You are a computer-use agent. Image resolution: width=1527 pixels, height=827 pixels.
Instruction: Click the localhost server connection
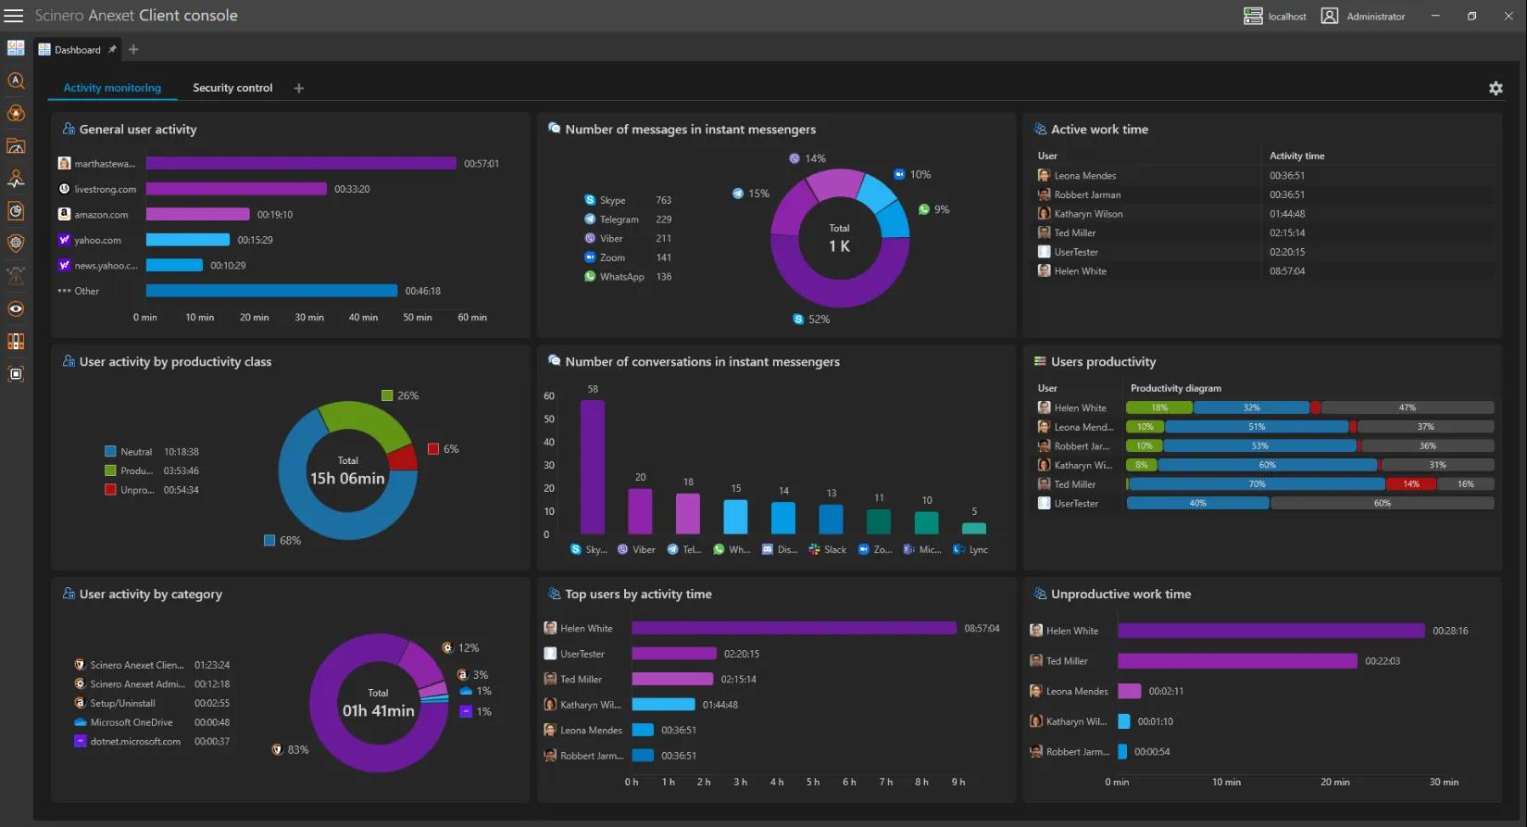pos(1275,16)
